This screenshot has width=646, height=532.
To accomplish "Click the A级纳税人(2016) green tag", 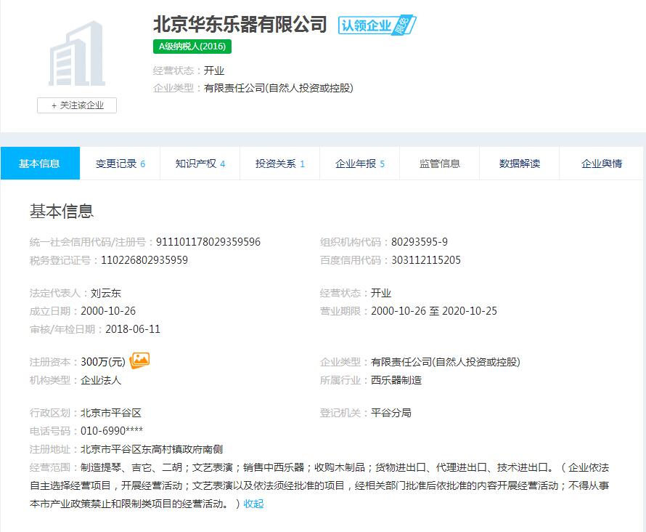I will coord(192,47).
